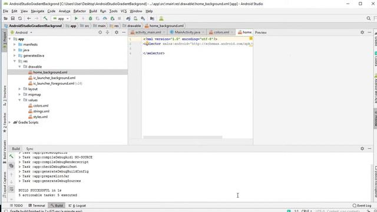The image size is (377, 212).
Task: Open the Refactor menu
Action: coord(80,11)
